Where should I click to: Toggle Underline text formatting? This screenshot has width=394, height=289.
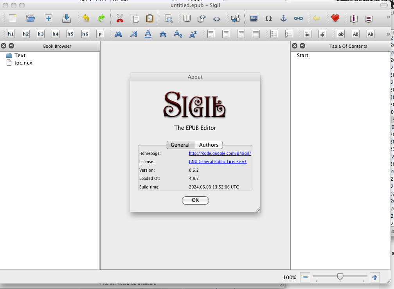(x=148, y=34)
